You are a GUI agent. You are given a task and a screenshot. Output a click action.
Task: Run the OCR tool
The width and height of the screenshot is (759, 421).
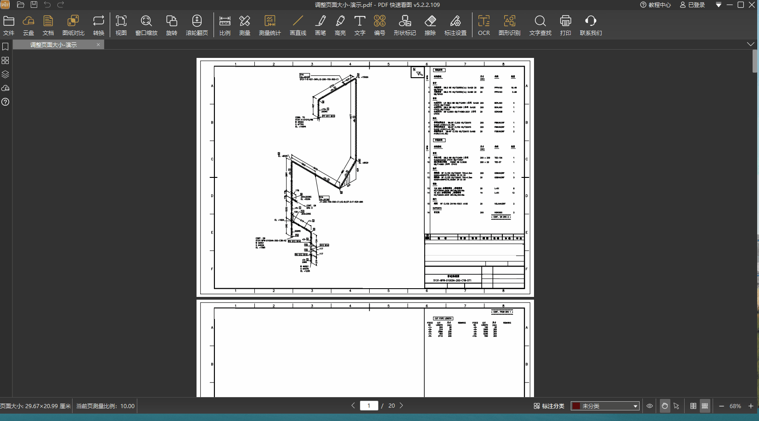484,25
